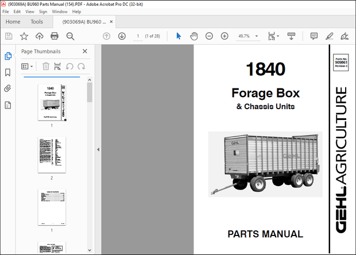Viewport: 356px width, 255px height.
Task: Open Bookmarks sidebar icon
Action: [7, 72]
